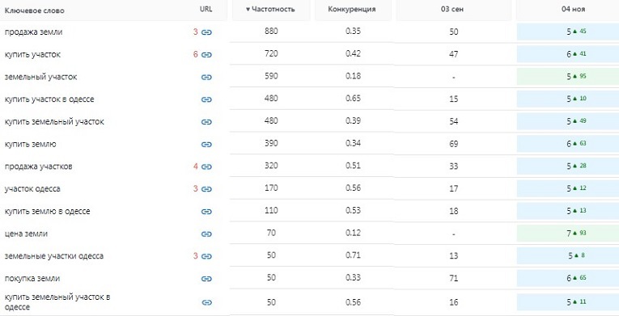
Task: Select the 03 сен date column header
Action: 452,10
